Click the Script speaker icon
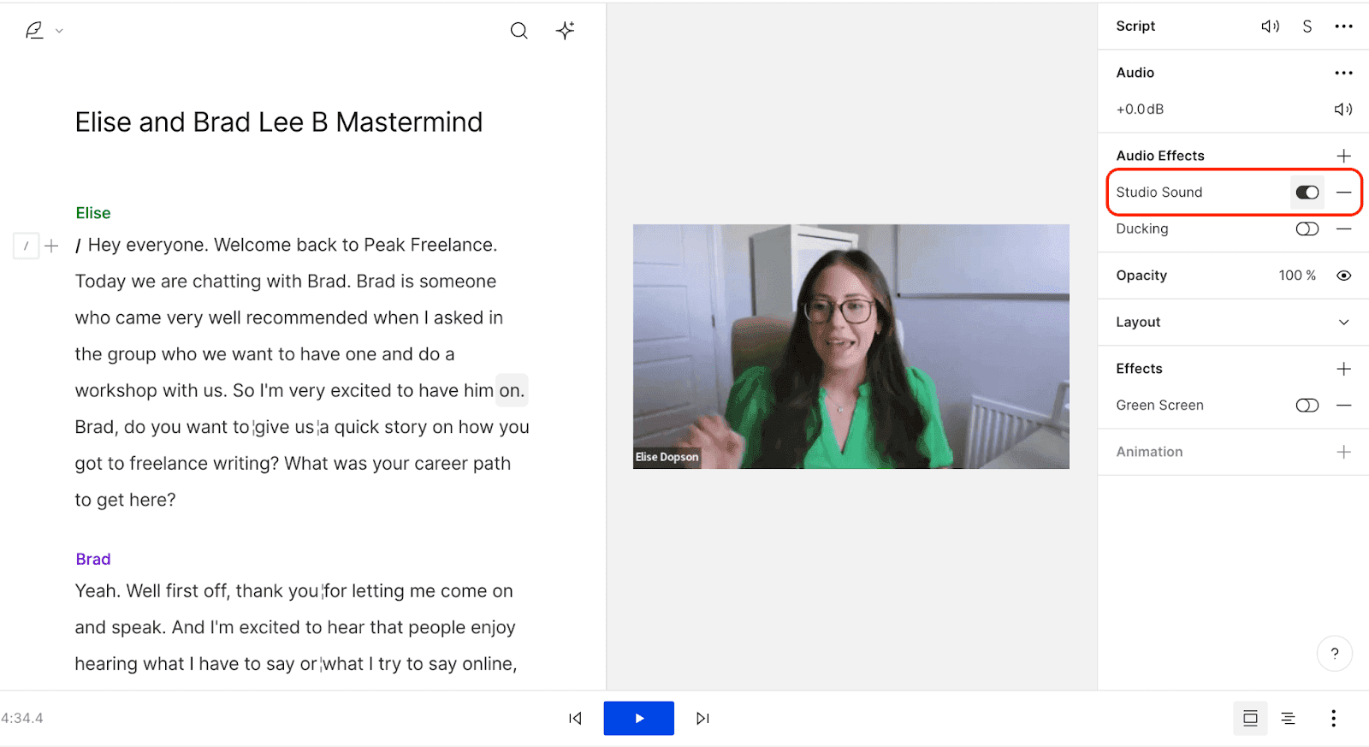This screenshot has height=747, width=1369. (1271, 27)
